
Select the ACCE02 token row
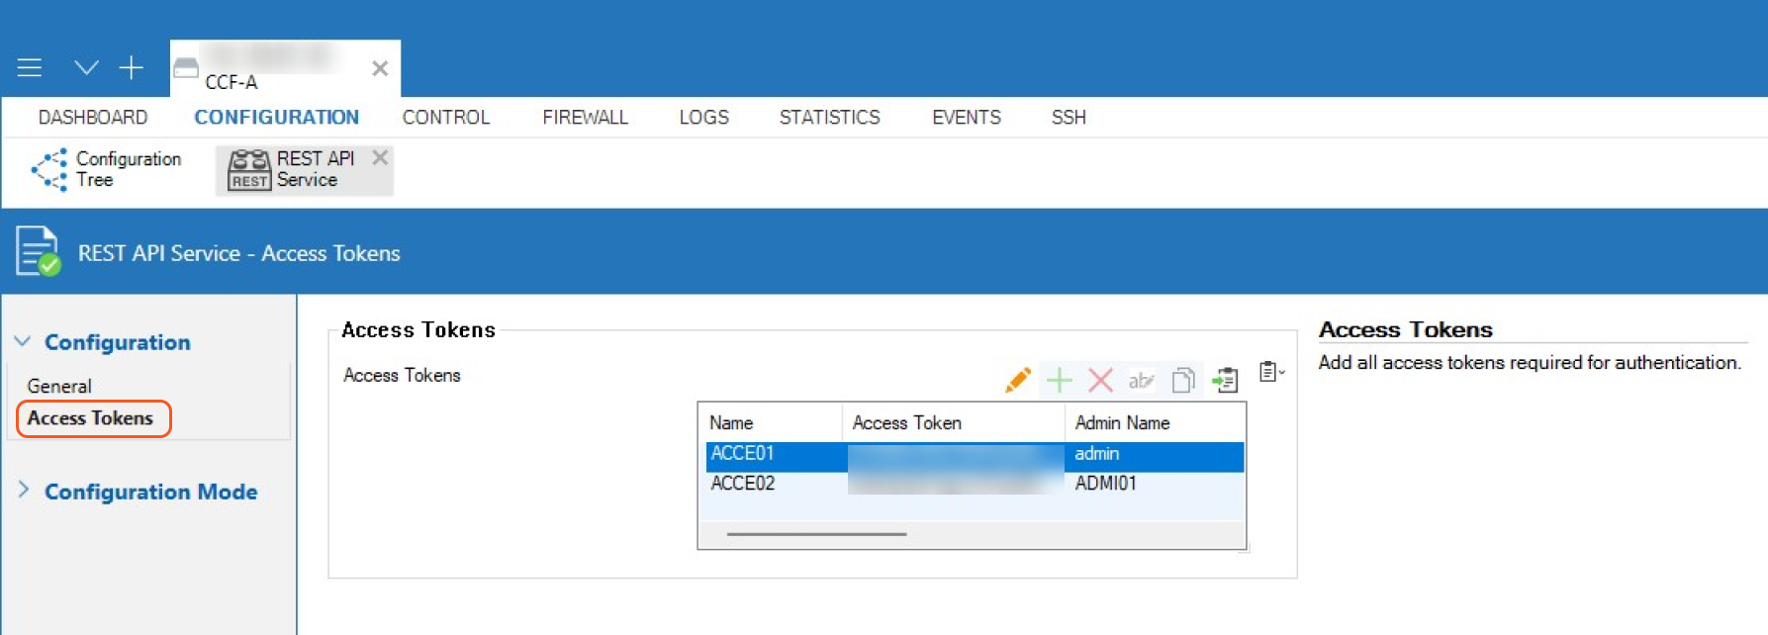(743, 484)
